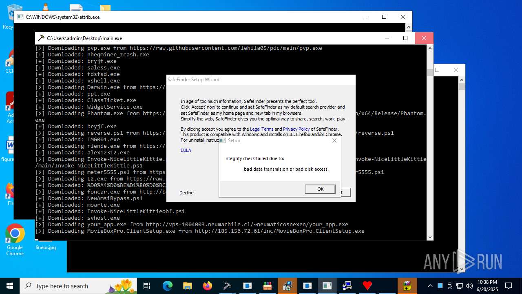
Task: Click the "Downloaded: Invoke-NiceLittleKittieobf.ps1" line
Action: pos(110,212)
